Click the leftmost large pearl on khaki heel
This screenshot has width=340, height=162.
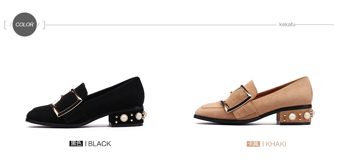pyautogui.click(x=292, y=116)
